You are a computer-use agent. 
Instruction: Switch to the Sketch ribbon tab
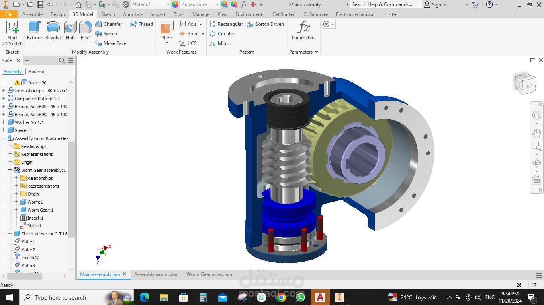108,14
